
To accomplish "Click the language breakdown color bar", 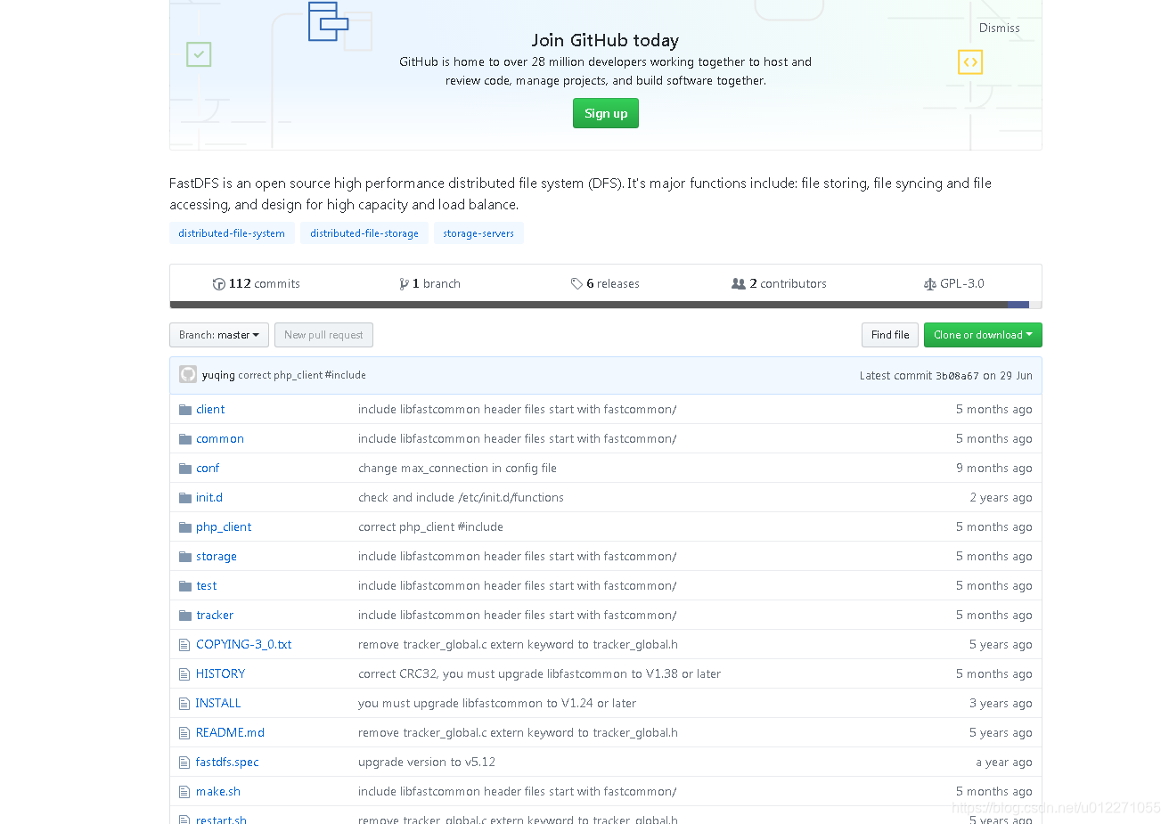I will click(606, 305).
